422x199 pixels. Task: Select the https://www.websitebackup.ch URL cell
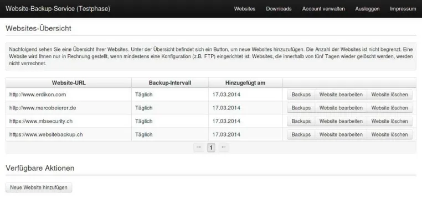pos(69,134)
